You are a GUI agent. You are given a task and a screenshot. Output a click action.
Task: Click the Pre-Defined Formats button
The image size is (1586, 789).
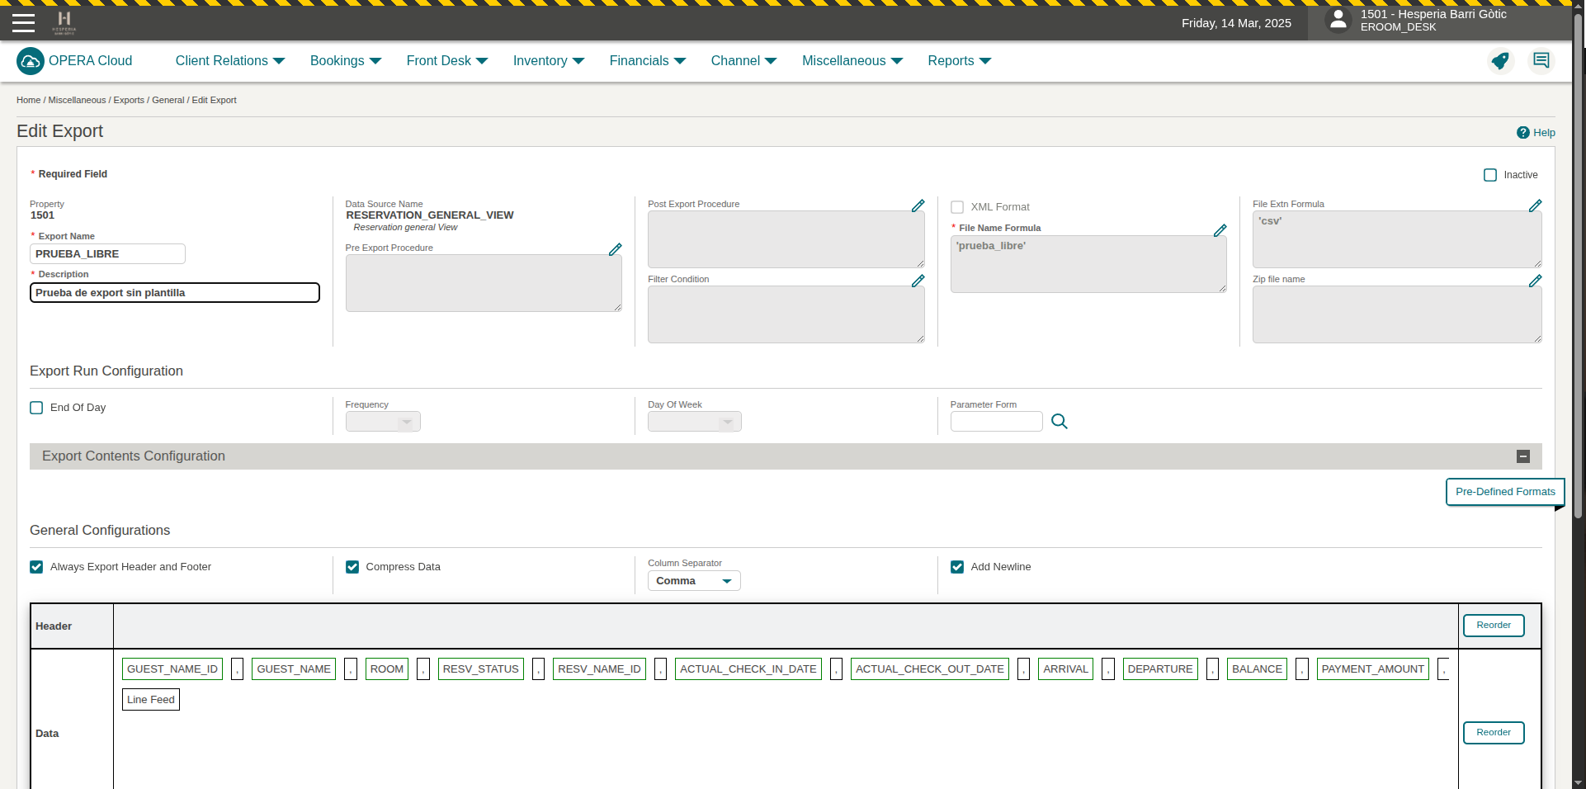[x=1504, y=492]
